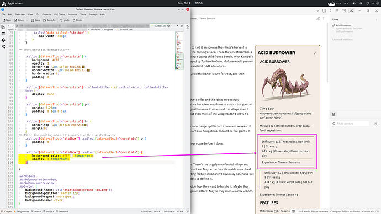Select the Statbox.css tab

160,26
